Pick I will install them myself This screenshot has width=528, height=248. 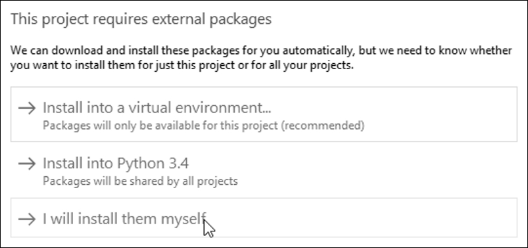tap(263, 217)
